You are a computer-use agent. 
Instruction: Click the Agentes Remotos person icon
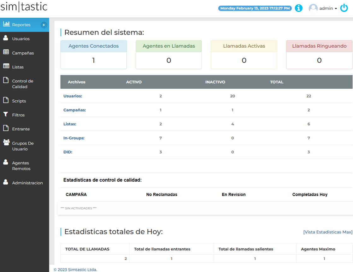click(6, 162)
